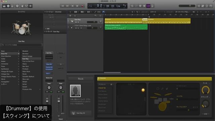Collapse the トラック: East Bay inspector section
Viewport: 215px width, 121px height.
(x=45, y=32)
